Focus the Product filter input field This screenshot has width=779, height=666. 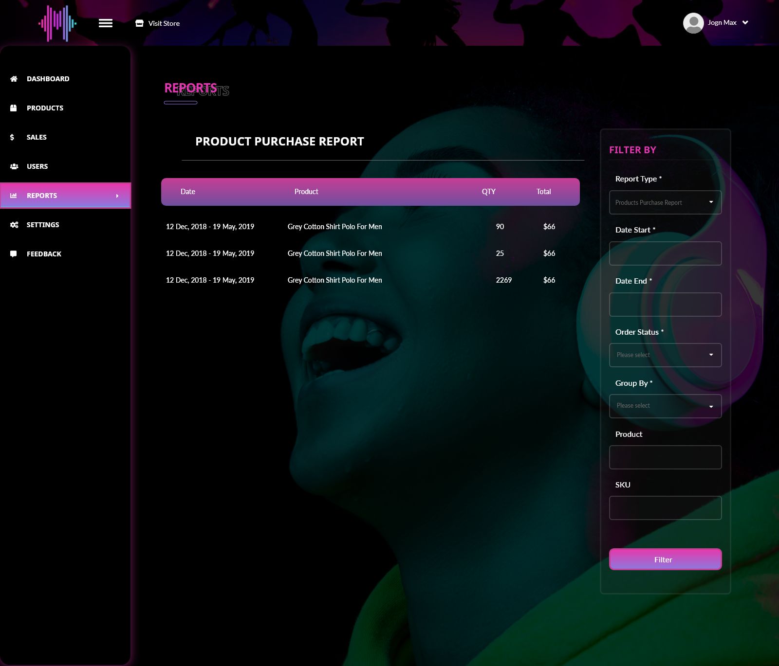coord(665,457)
